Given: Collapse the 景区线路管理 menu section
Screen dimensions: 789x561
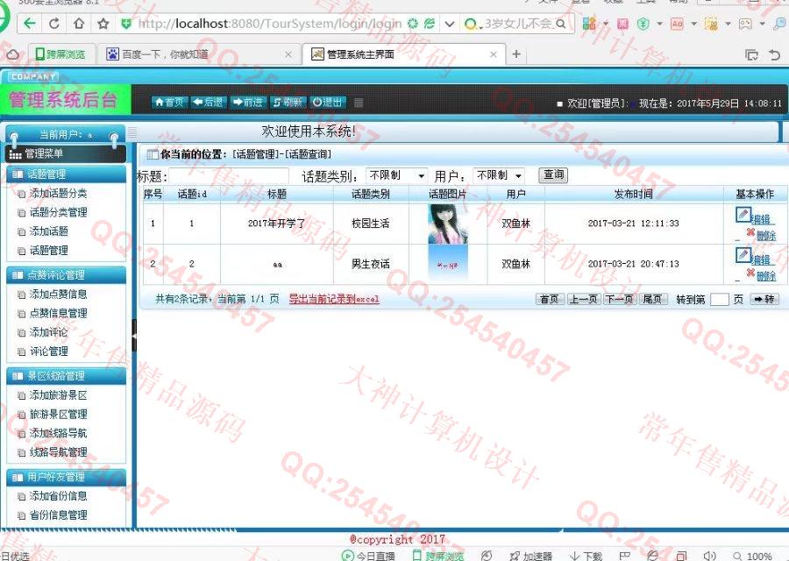Looking at the screenshot, I should click(67, 376).
